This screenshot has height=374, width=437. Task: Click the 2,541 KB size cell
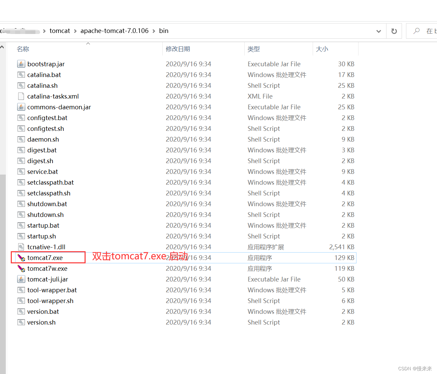pyautogui.click(x=342, y=247)
